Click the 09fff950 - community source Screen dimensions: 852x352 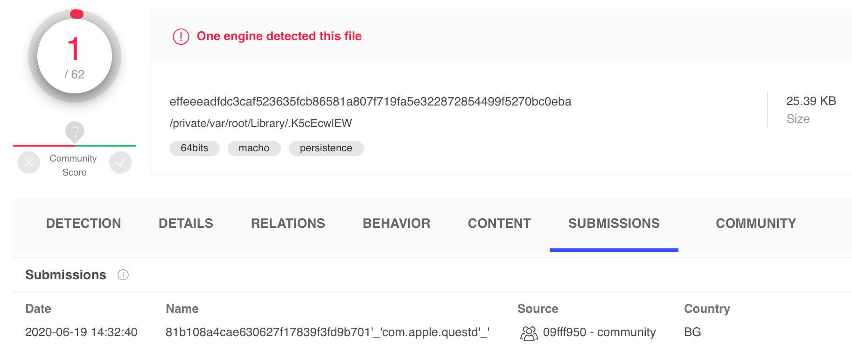tap(599, 332)
